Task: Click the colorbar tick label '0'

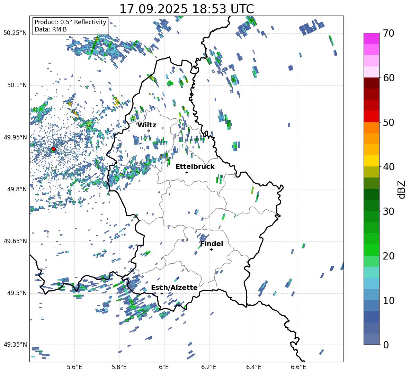Action: click(x=386, y=345)
